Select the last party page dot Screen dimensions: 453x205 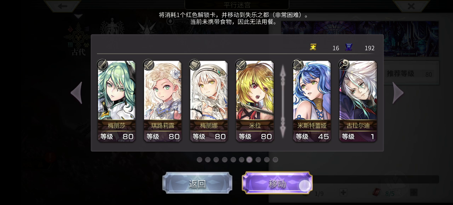[x=275, y=160]
